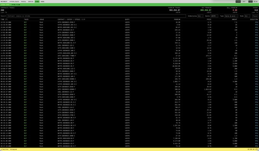Select the UBTC-20261002-77000-P contract row

tap(129, 56)
